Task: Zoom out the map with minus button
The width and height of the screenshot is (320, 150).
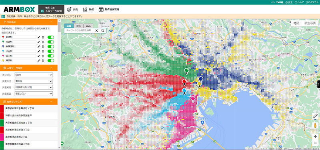Action: pos(315,143)
